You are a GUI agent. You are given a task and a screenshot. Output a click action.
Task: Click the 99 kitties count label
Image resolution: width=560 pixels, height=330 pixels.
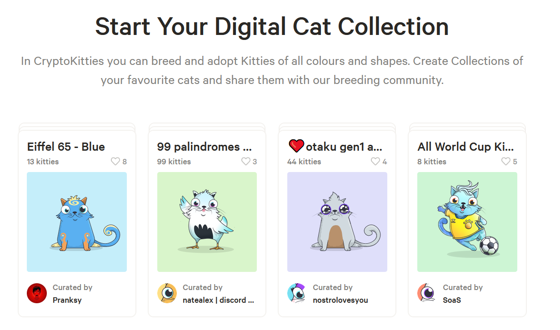coord(174,162)
